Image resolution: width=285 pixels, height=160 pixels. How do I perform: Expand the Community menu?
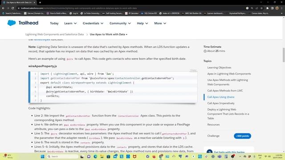click(120, 23)
